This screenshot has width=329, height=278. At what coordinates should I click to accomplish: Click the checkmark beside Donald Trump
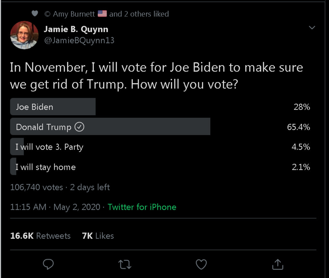(79, 127)
